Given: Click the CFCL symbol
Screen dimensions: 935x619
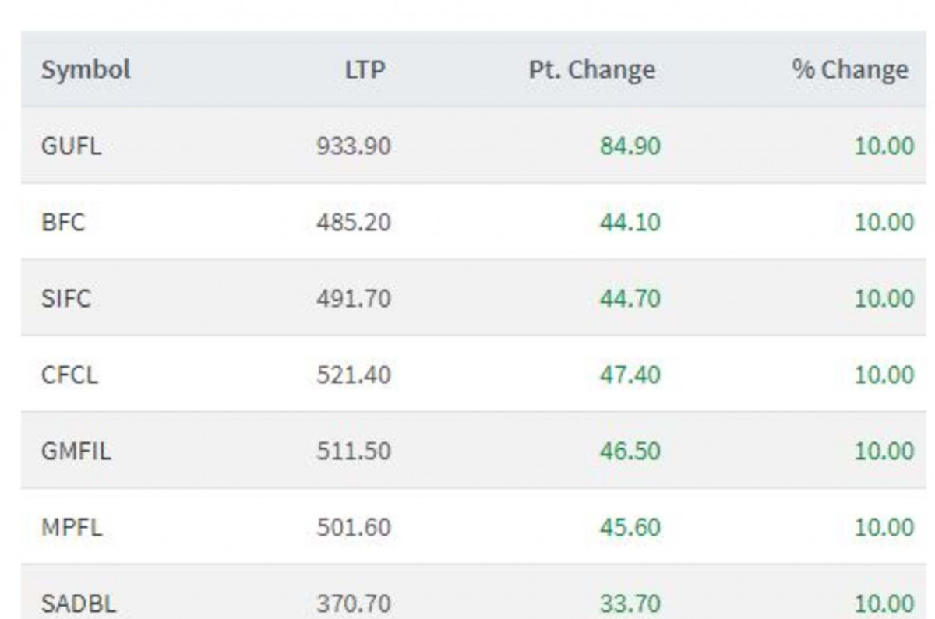Looking at the screenshot, I should [x=69, y=375].
